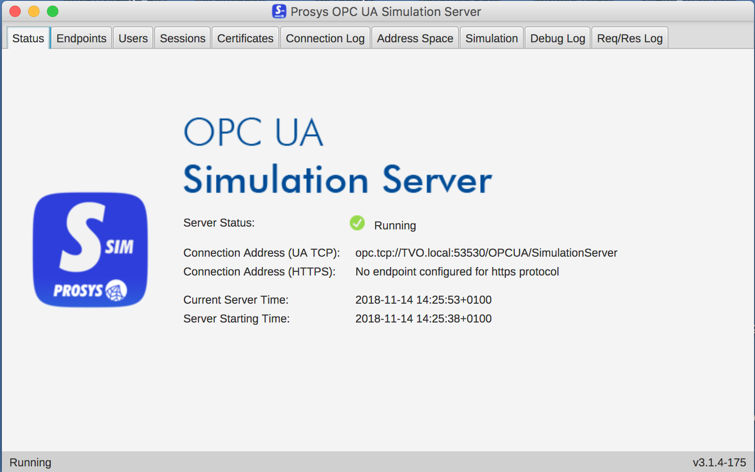
Task: Click the 'Server Status:' label
Action: pyautogui.click(x=219, y=223)
